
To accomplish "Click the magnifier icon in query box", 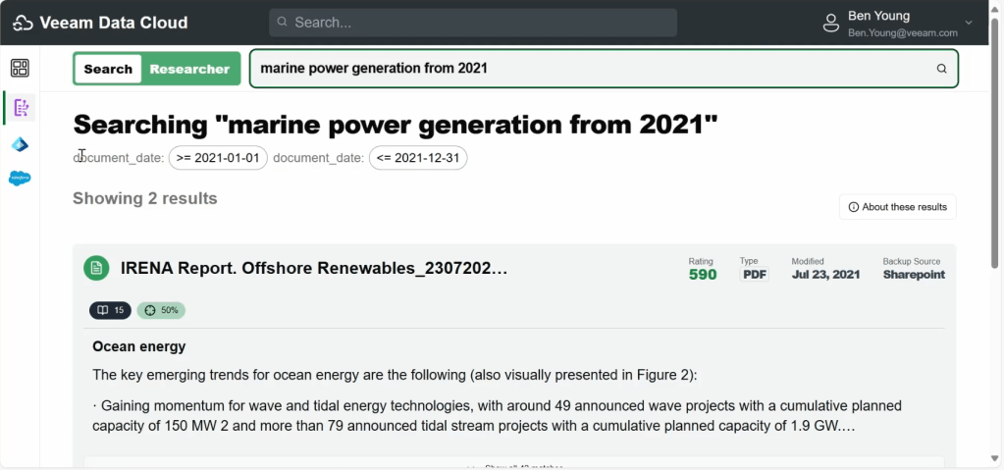I will 941,69.
